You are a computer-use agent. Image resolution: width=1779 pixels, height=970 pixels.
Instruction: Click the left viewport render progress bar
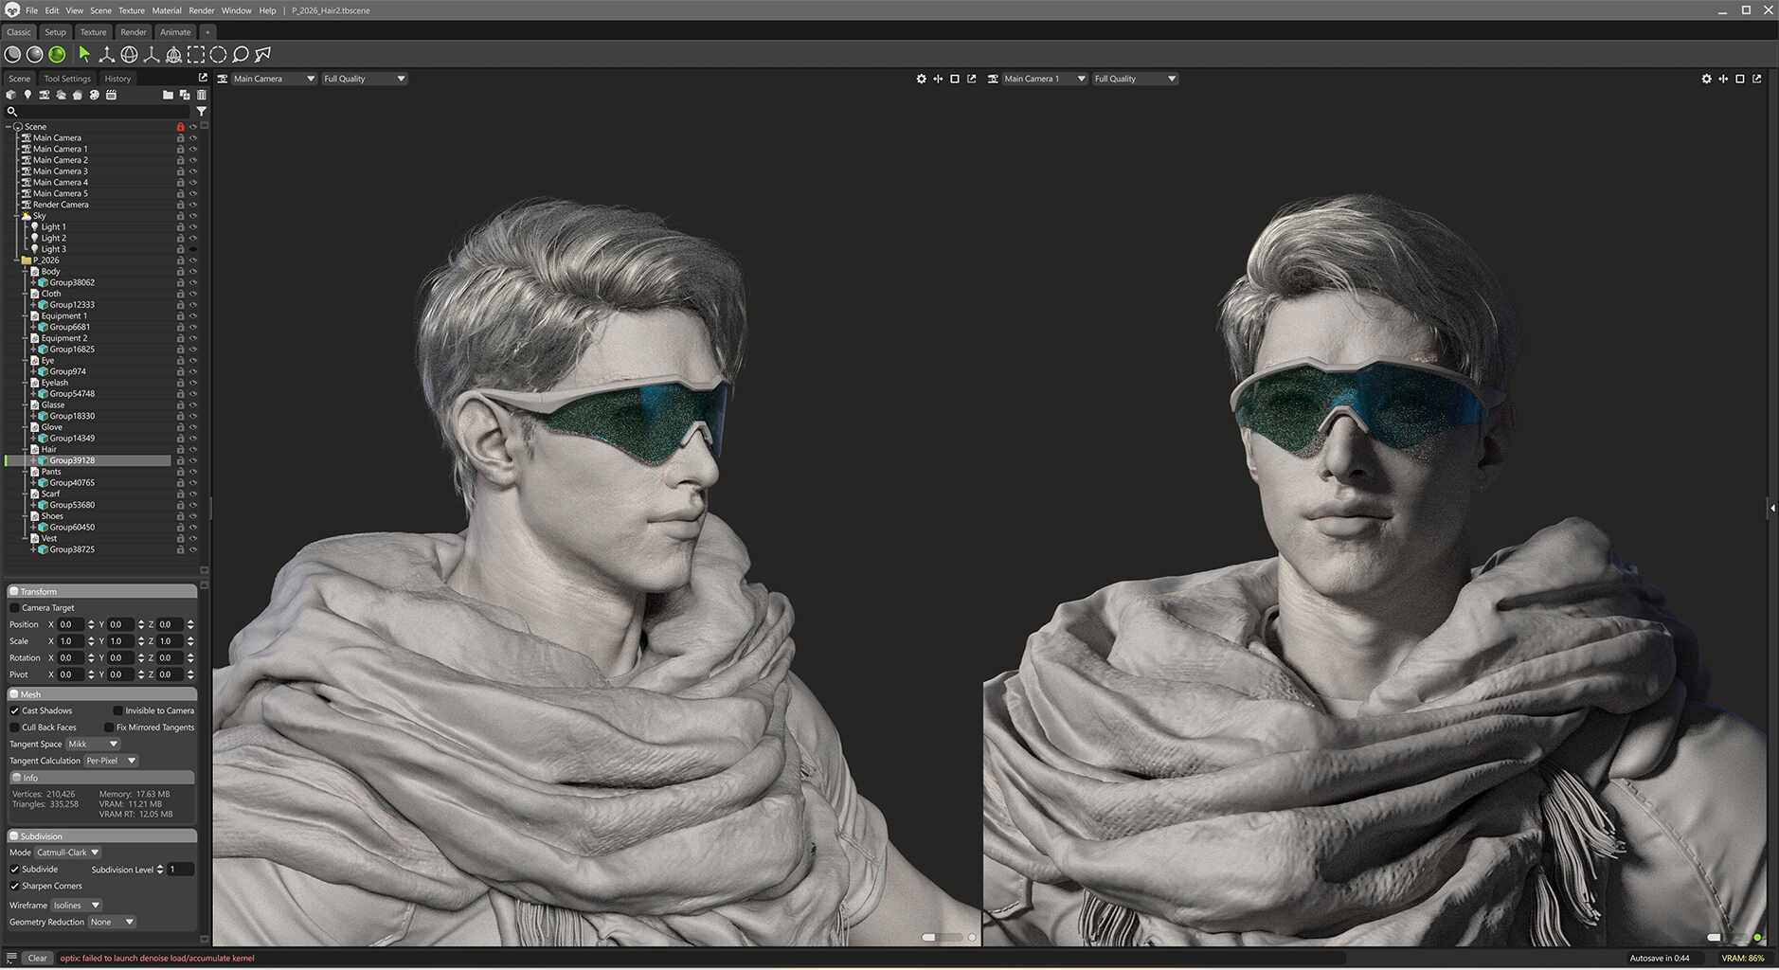[942, 938]
